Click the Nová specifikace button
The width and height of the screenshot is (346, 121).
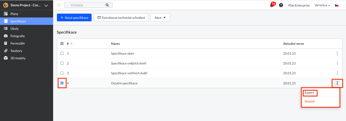click(x=74, y=18)
